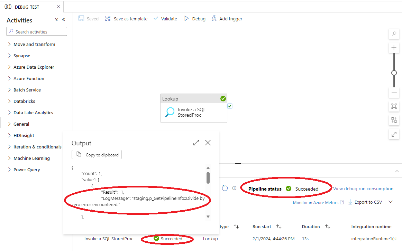Collapse the output pane with chevron
The image size is (402, 251).
pyautogui.click(x=397, y=171)
